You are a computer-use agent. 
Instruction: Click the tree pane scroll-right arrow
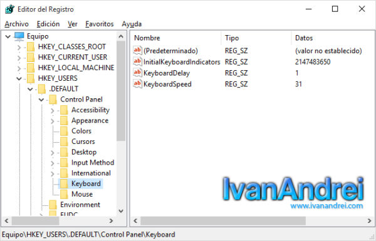point(111,220)
